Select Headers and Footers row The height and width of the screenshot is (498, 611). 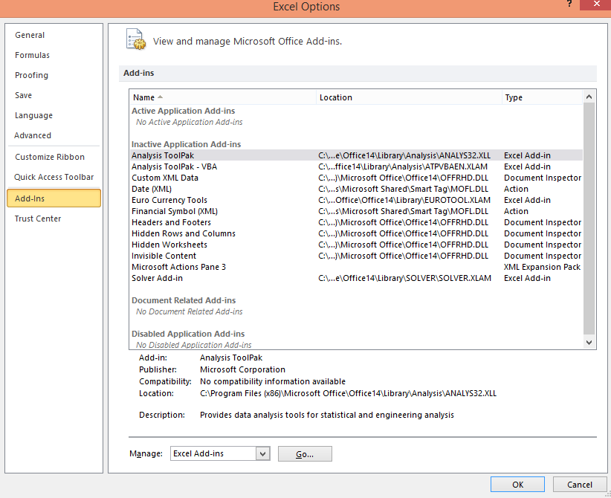click(356, 222)
